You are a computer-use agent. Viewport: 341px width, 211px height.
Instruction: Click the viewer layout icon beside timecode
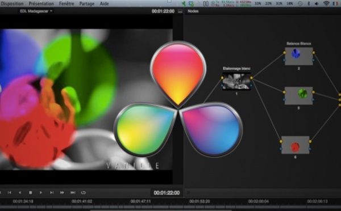180,11
